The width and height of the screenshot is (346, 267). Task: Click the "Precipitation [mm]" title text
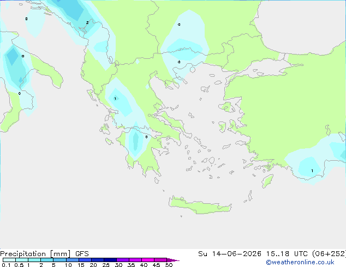[x=35, y=254]
